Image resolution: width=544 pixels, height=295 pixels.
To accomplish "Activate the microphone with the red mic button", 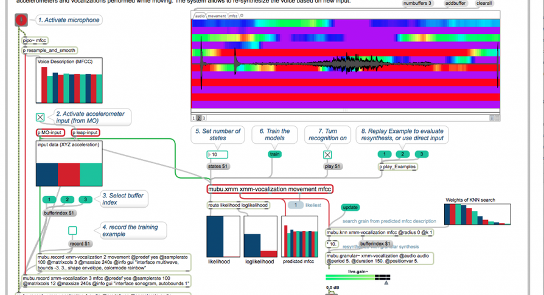I will click(21, 20).
